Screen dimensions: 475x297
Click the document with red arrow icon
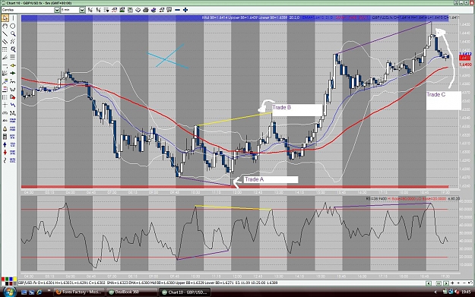(13, 97)
